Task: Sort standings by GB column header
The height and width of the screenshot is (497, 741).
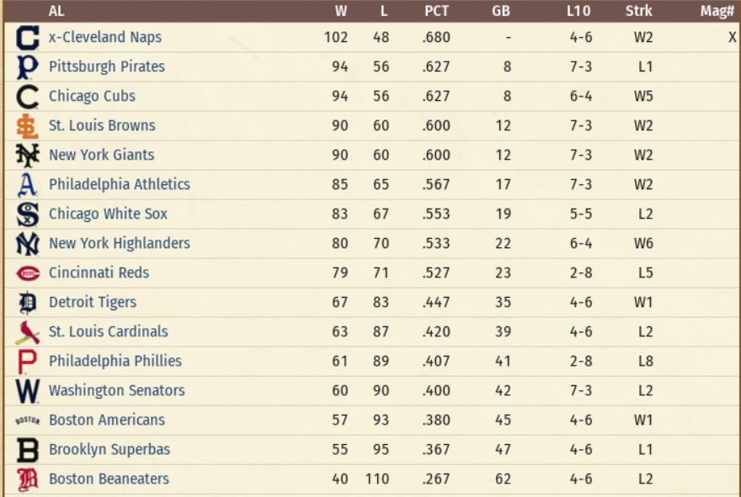Action: click(501, 11)
